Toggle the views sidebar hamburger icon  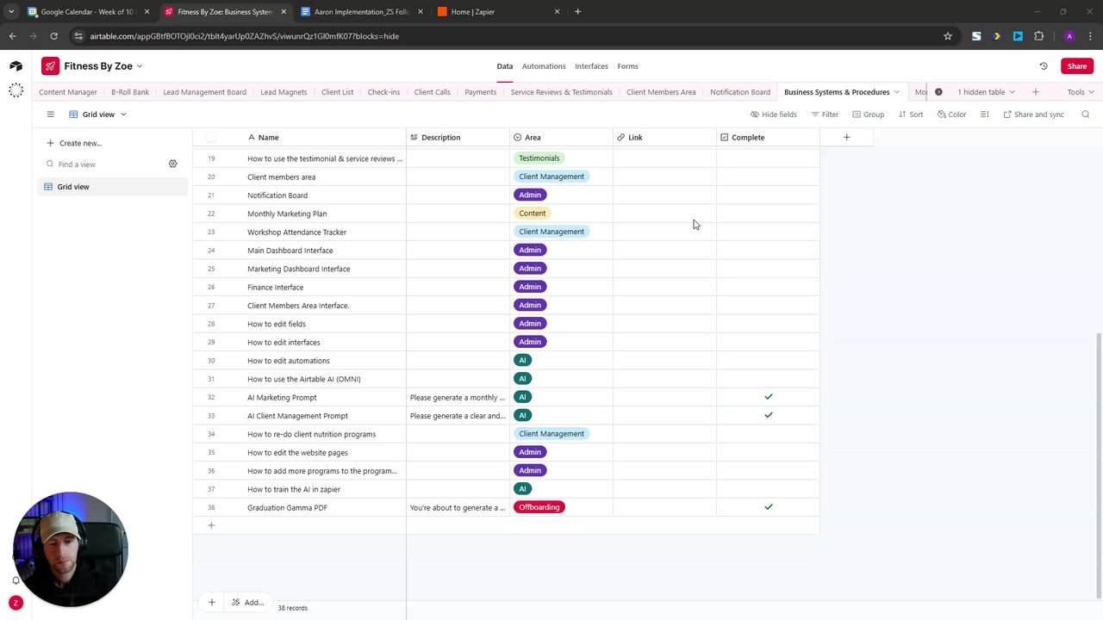click(50, 115)
